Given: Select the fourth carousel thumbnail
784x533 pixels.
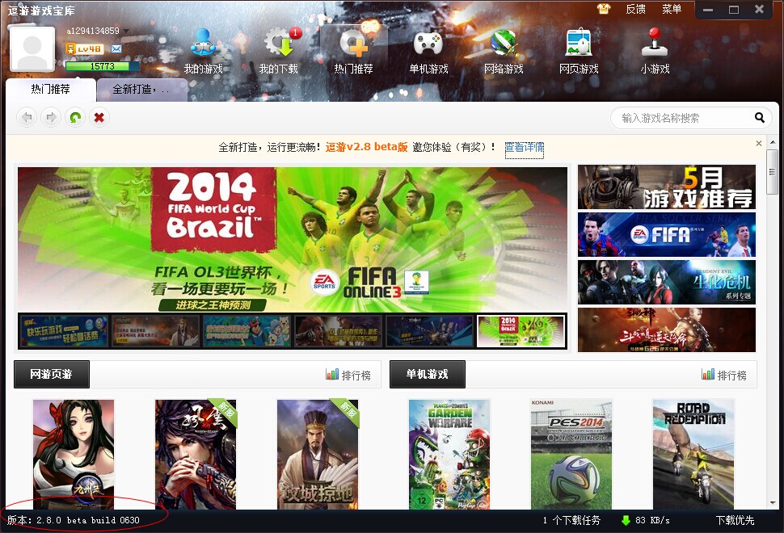Looking at the screenshot, I should click(338, 330).
